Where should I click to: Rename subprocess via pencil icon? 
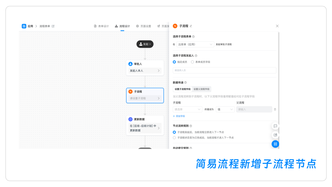(191, 26)
